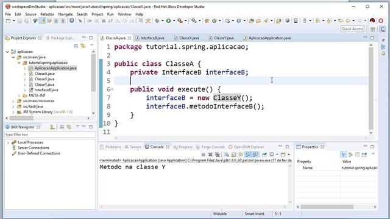
Task: Click the New Java Package toolbar icon
Action: (x=207, y=21)
